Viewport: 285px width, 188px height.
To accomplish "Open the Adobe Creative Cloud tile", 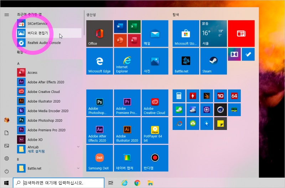I will (x=155, y=103).
